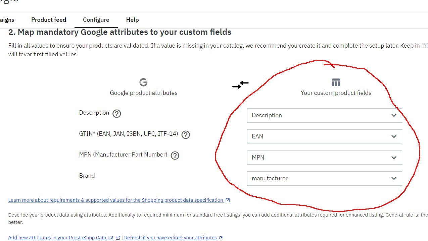Screen dimensions: 428x241
Task: Switch to the Product feed tab
Action: (49, 20)
